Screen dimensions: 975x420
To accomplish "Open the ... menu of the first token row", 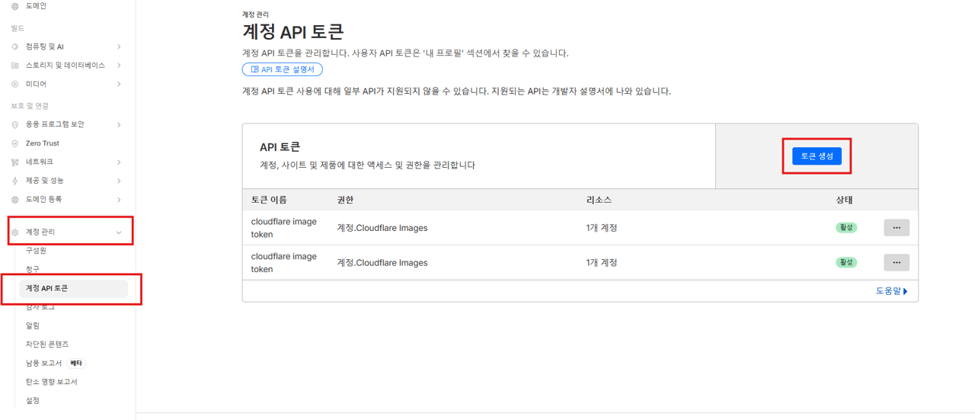I will (x=897, y=228).
